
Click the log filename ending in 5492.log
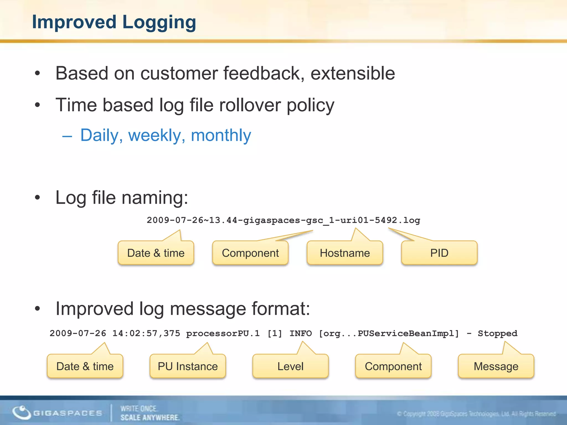pos(283,220)
